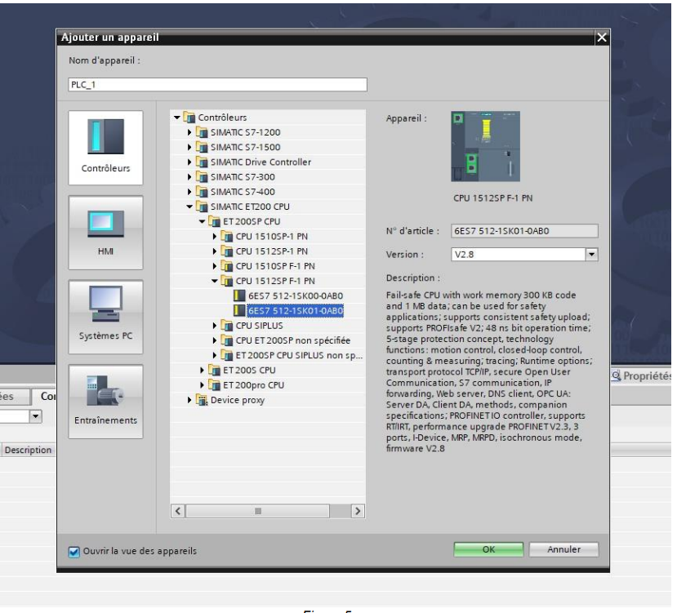
Task: Expand the SIMATIC S7-1500 node
Action: [189, 147]
